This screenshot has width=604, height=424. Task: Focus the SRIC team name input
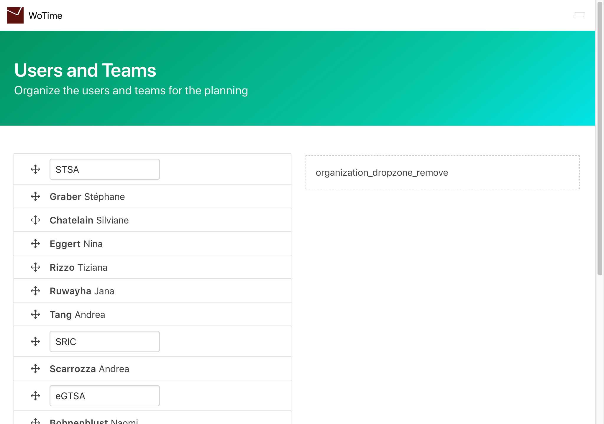104,341
